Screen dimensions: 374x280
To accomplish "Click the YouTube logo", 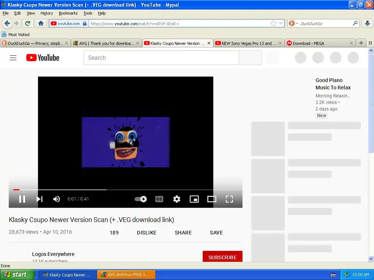I will [x=43, y=58].
